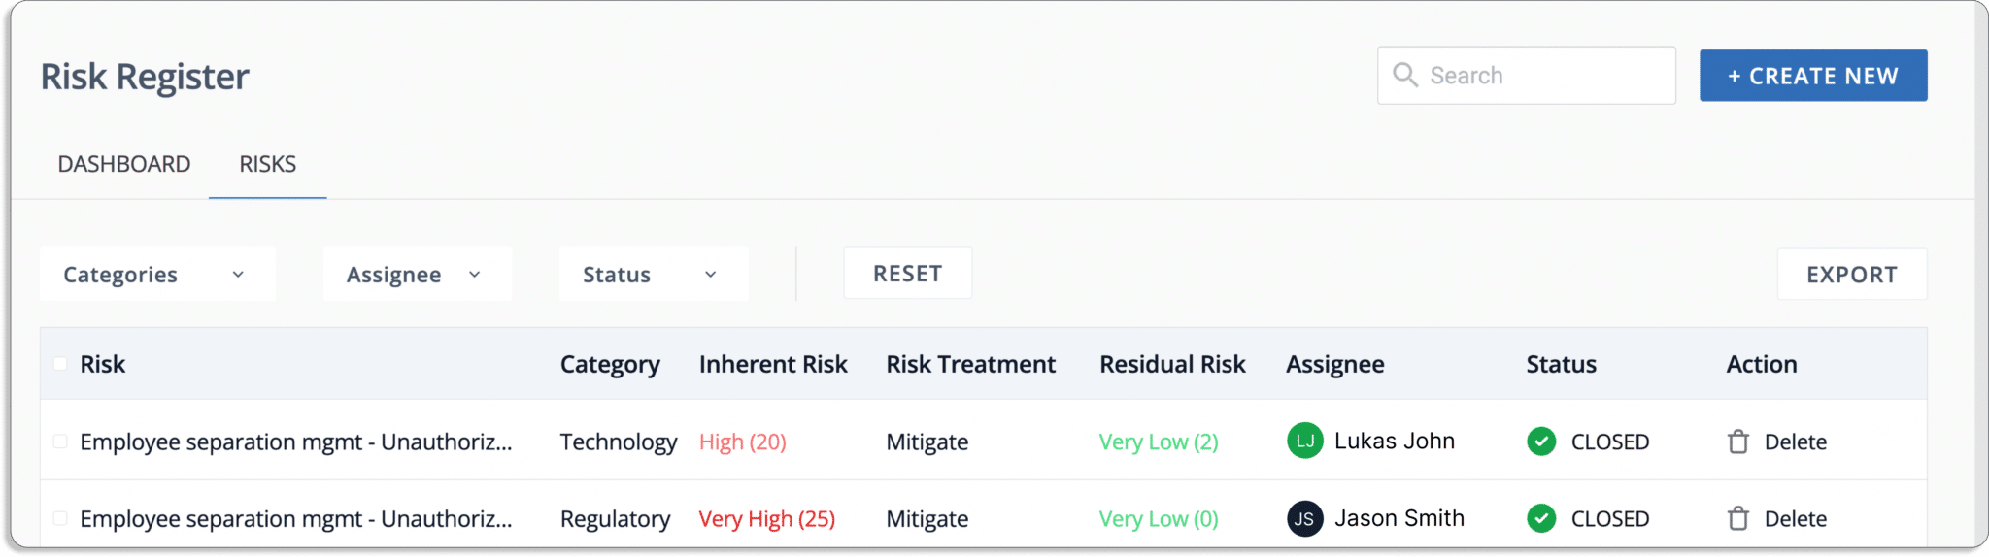Click the RESET filters button

pos(908,274)
